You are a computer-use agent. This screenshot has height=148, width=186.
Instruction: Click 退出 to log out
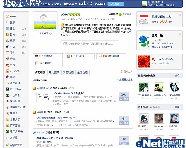pos(172,5)
